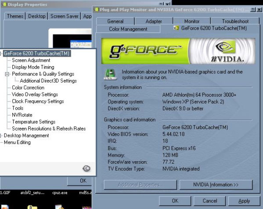Screen dimensions: 263x209
Task: Click the graphics card information icon
Action: 110,74
